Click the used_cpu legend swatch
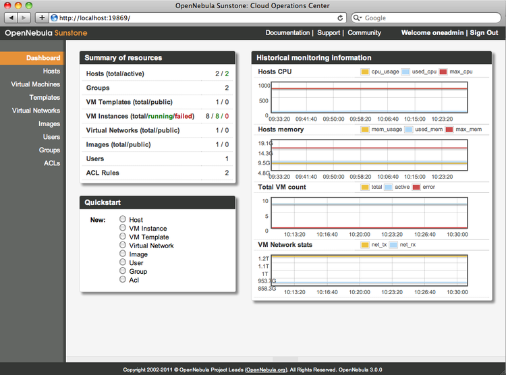 coord(405,71)
